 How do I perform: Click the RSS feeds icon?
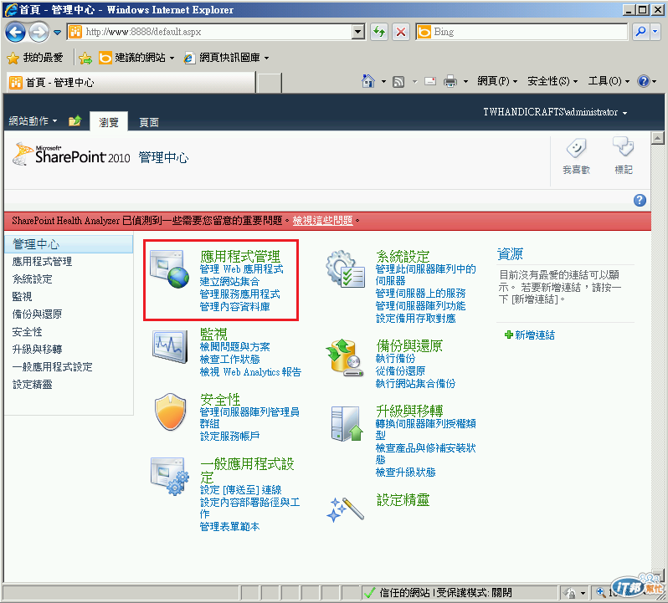click(398, 81)
